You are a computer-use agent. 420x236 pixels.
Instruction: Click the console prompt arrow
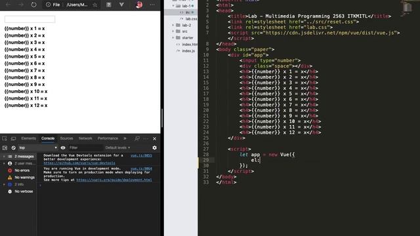click(x=40, y=185)
